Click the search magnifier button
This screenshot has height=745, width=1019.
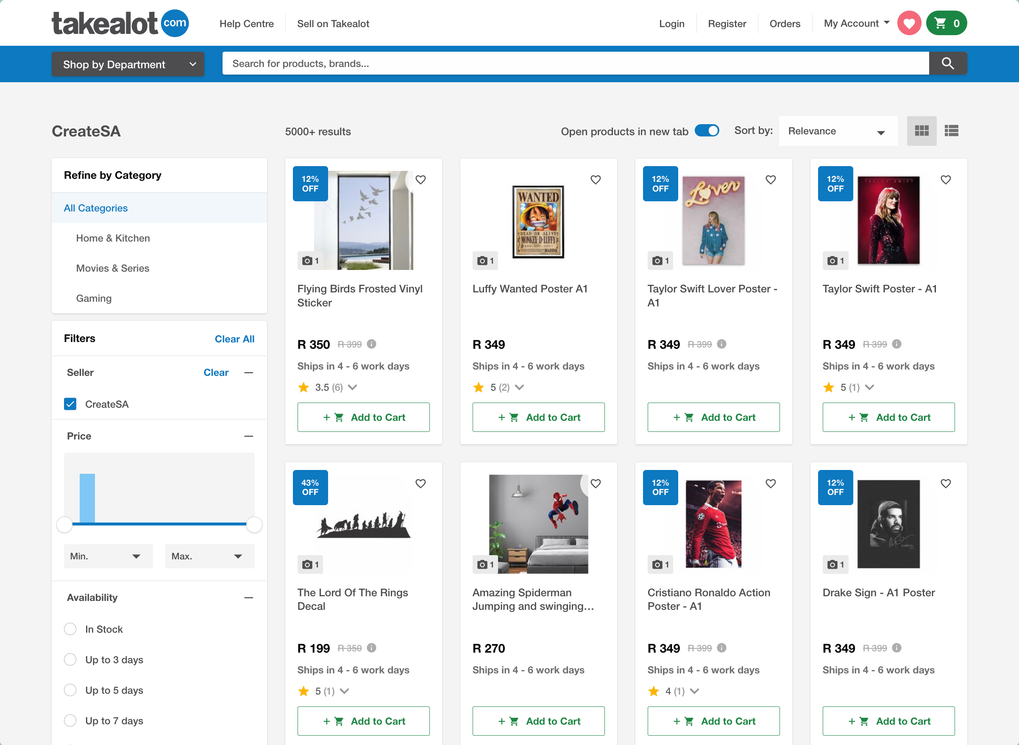point(947,64)
